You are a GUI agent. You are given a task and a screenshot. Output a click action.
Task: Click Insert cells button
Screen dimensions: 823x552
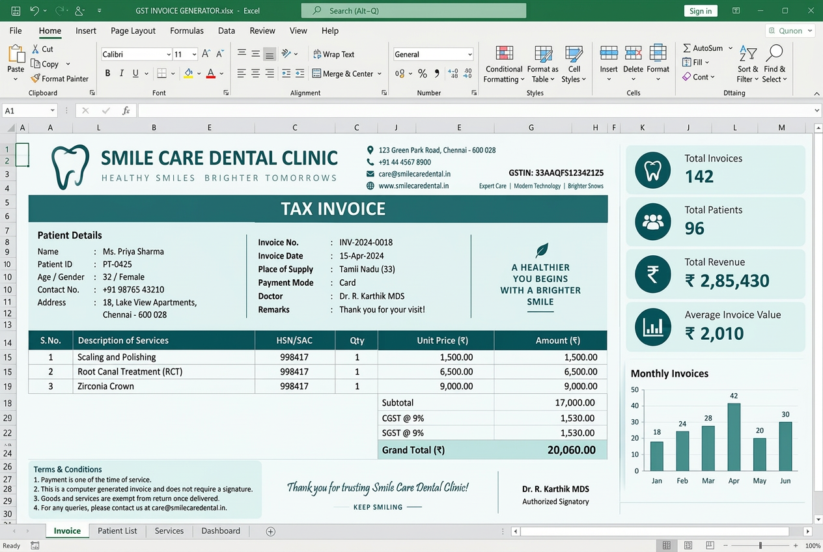pos(609,64)
